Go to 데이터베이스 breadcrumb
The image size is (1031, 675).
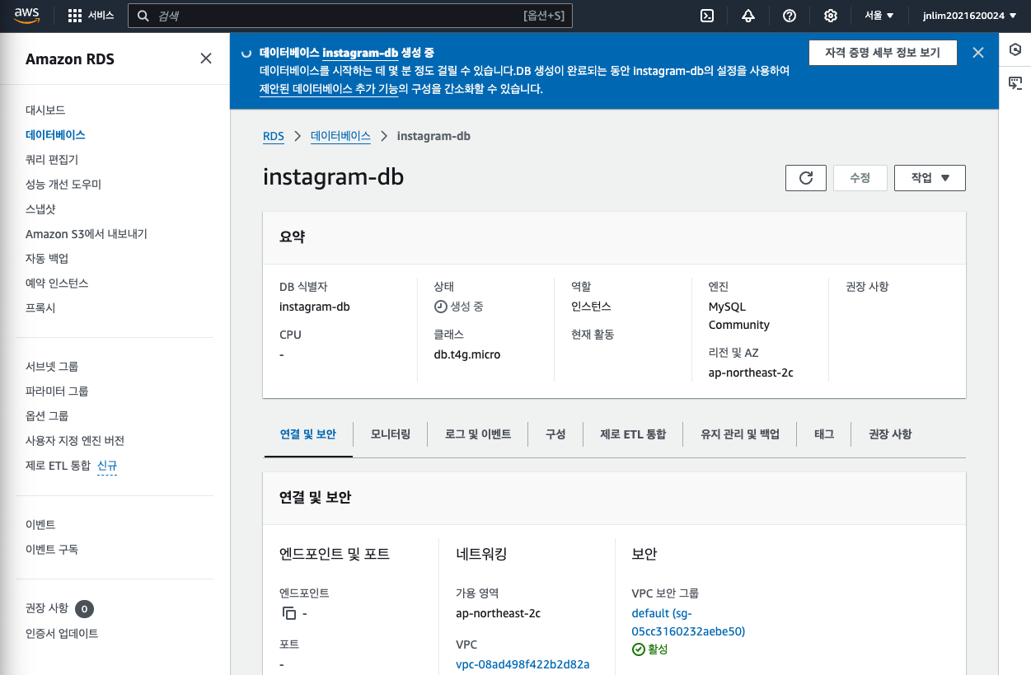click(x=340, y=136)
